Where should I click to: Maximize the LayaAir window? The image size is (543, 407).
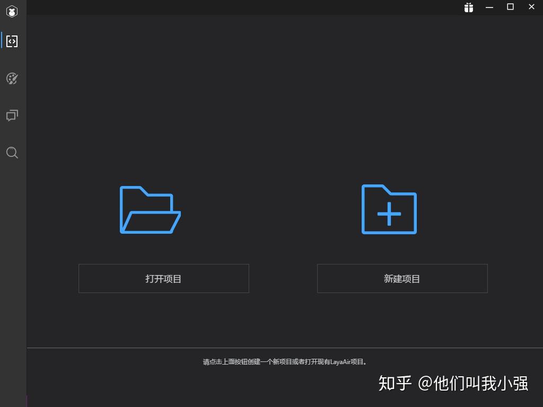click(x=510, y=7)
